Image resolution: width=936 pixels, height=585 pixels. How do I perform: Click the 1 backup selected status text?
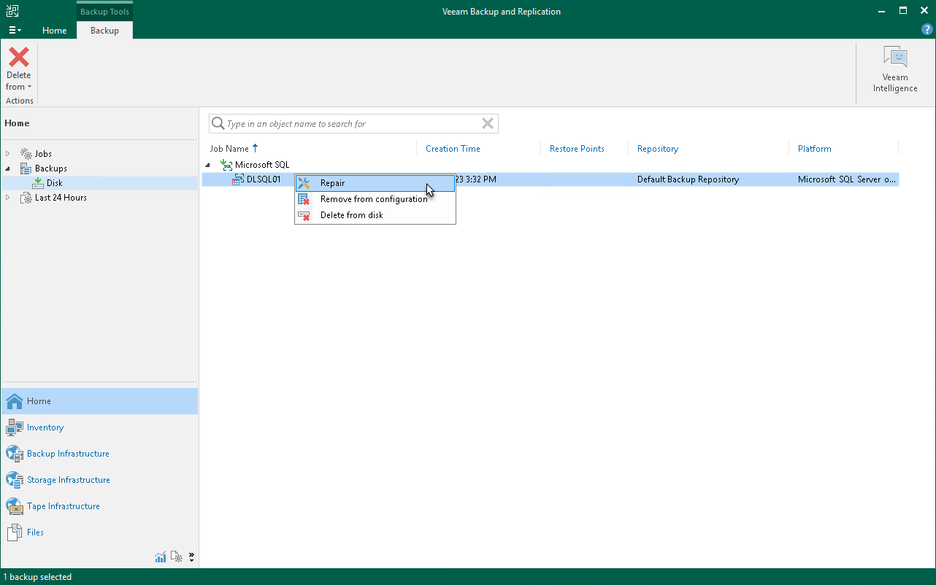37,577
